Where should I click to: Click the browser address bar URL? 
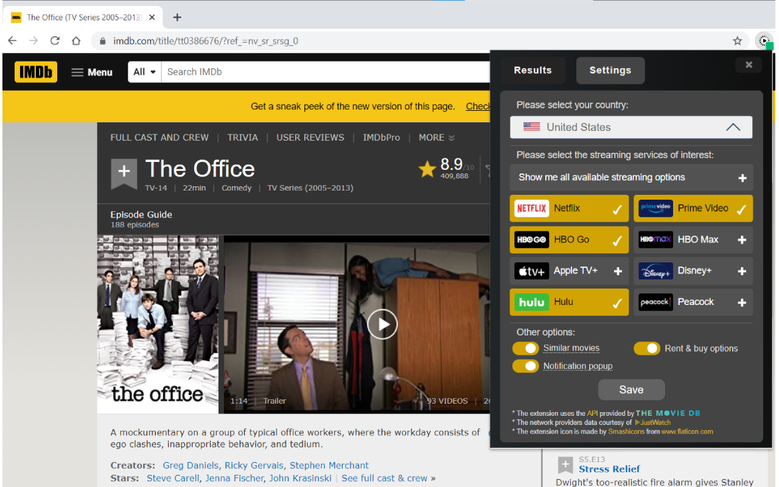206,41
